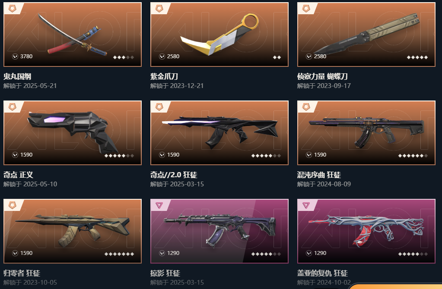Click the upgrade level diamonds on 奇点 正义
442x289 pixels.
pyautogui.click(x=119, y=156)
